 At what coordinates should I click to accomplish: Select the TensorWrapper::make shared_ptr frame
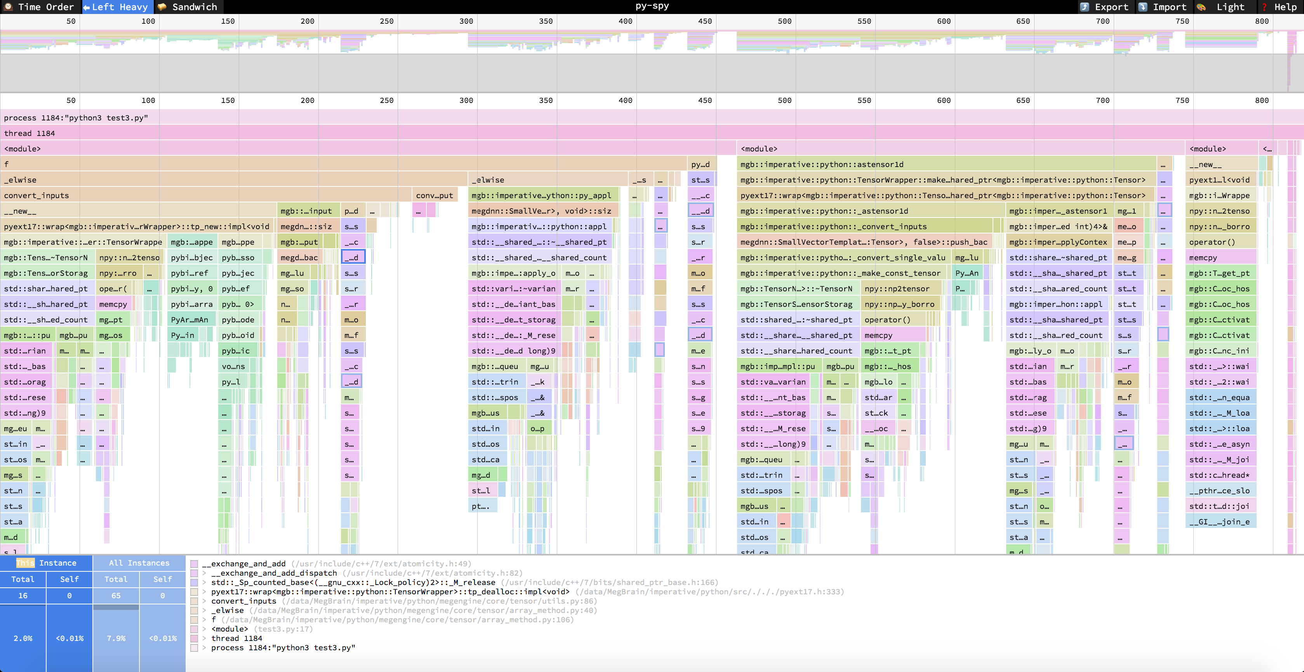pyautogui.click(x=947, y=180)
